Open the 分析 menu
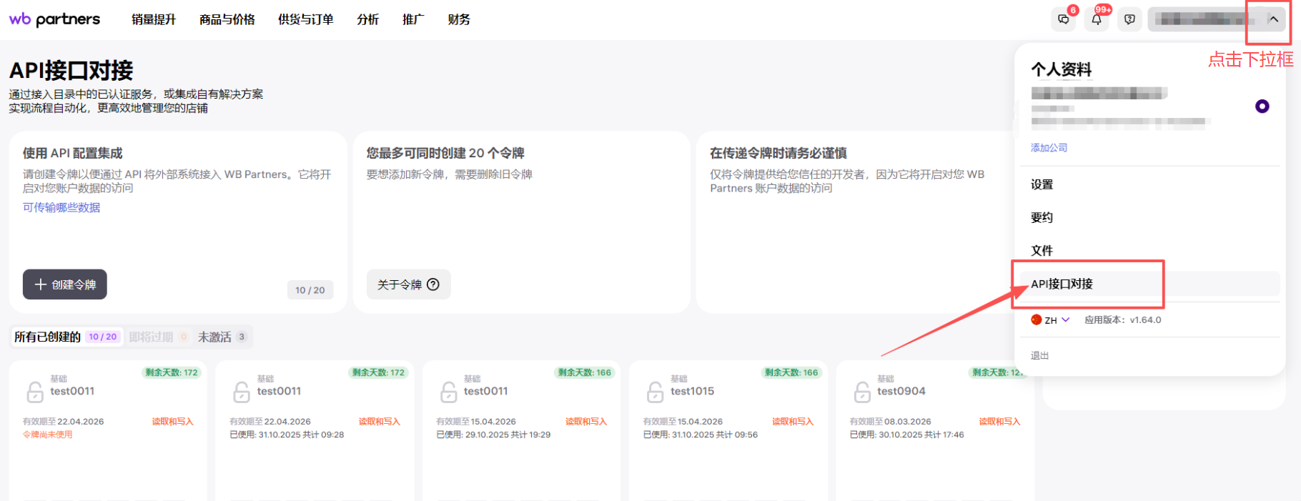Viewport: 1301px width, 501px height. pyautogui.click(x=368, y=19)
